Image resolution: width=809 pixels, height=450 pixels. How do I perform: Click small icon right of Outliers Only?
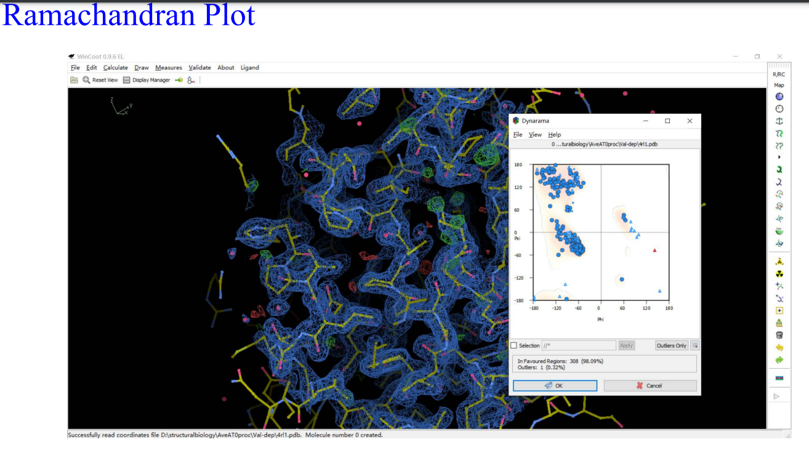[694, 345]
